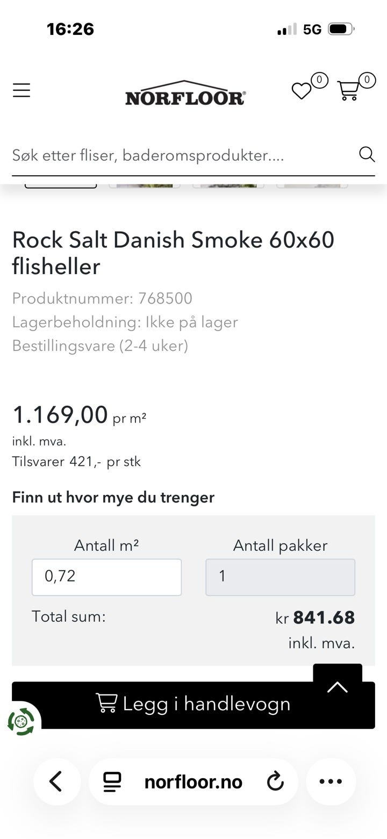Open the browser page-options icon
This screenshot has width=387, height=839.
pyautogui.click(x=112, y=781)
